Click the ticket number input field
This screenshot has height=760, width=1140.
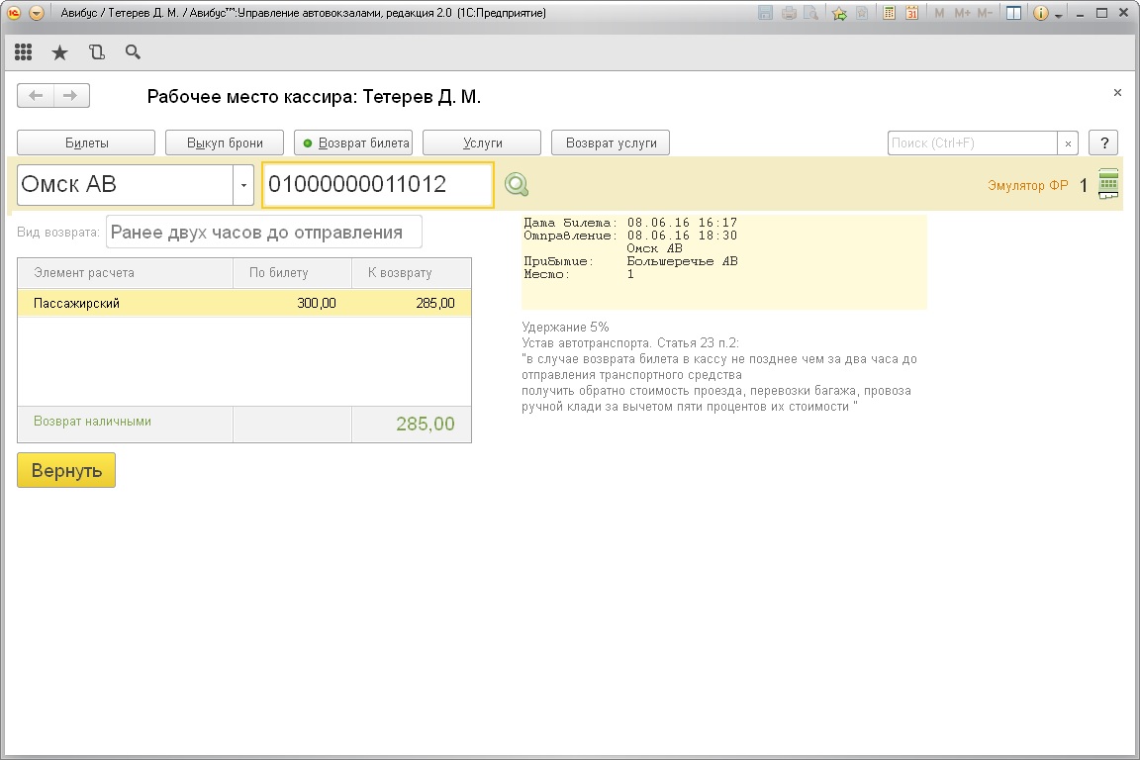pos(377,184)
